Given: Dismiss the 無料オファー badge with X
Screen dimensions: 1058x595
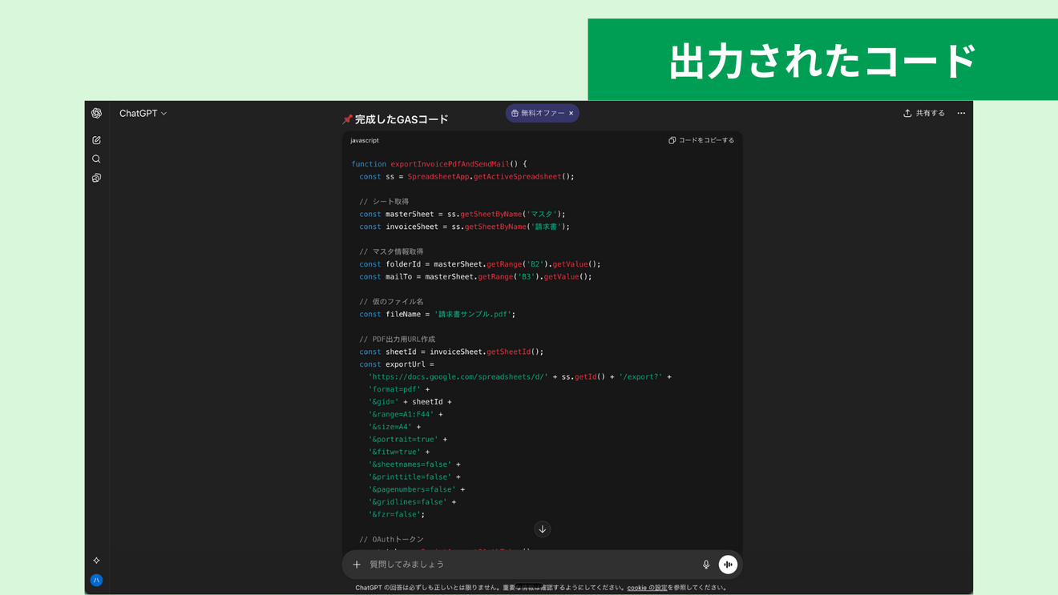Looking at the screenshot, I should (571, 114).
